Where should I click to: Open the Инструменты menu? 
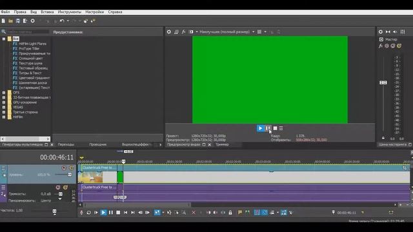coord(70,12)
